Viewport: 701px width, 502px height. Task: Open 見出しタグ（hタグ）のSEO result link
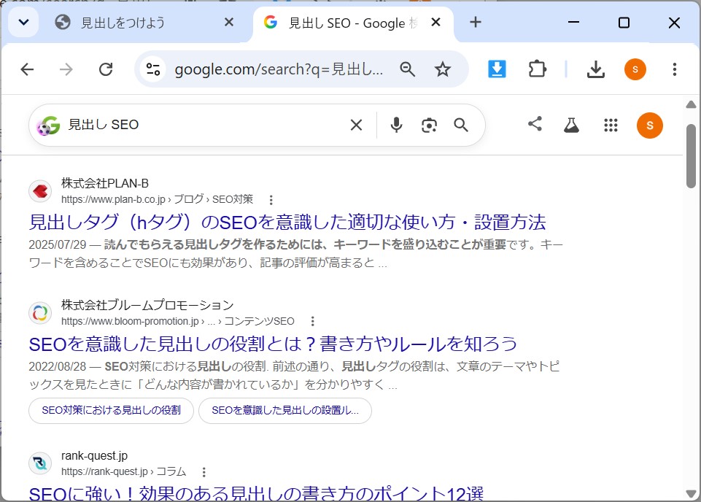[x=287, y=222]
